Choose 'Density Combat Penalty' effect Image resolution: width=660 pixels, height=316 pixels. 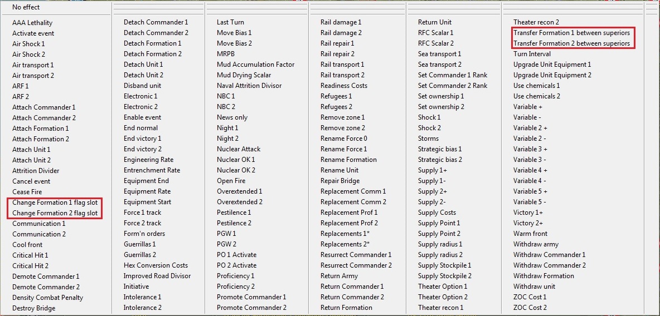47,298
